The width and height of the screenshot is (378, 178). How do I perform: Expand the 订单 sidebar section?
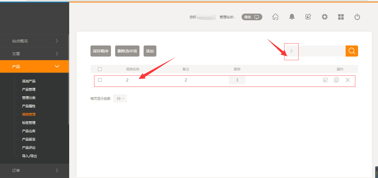[34, 171]
